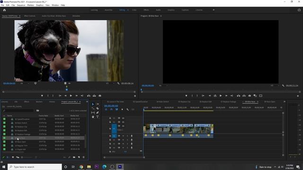
Task: Click Program Monitor timecode 00;00;00;00 field
Action: pos(148,85)
